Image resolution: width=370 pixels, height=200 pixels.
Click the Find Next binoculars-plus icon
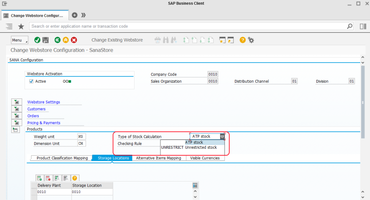[174, 40]
